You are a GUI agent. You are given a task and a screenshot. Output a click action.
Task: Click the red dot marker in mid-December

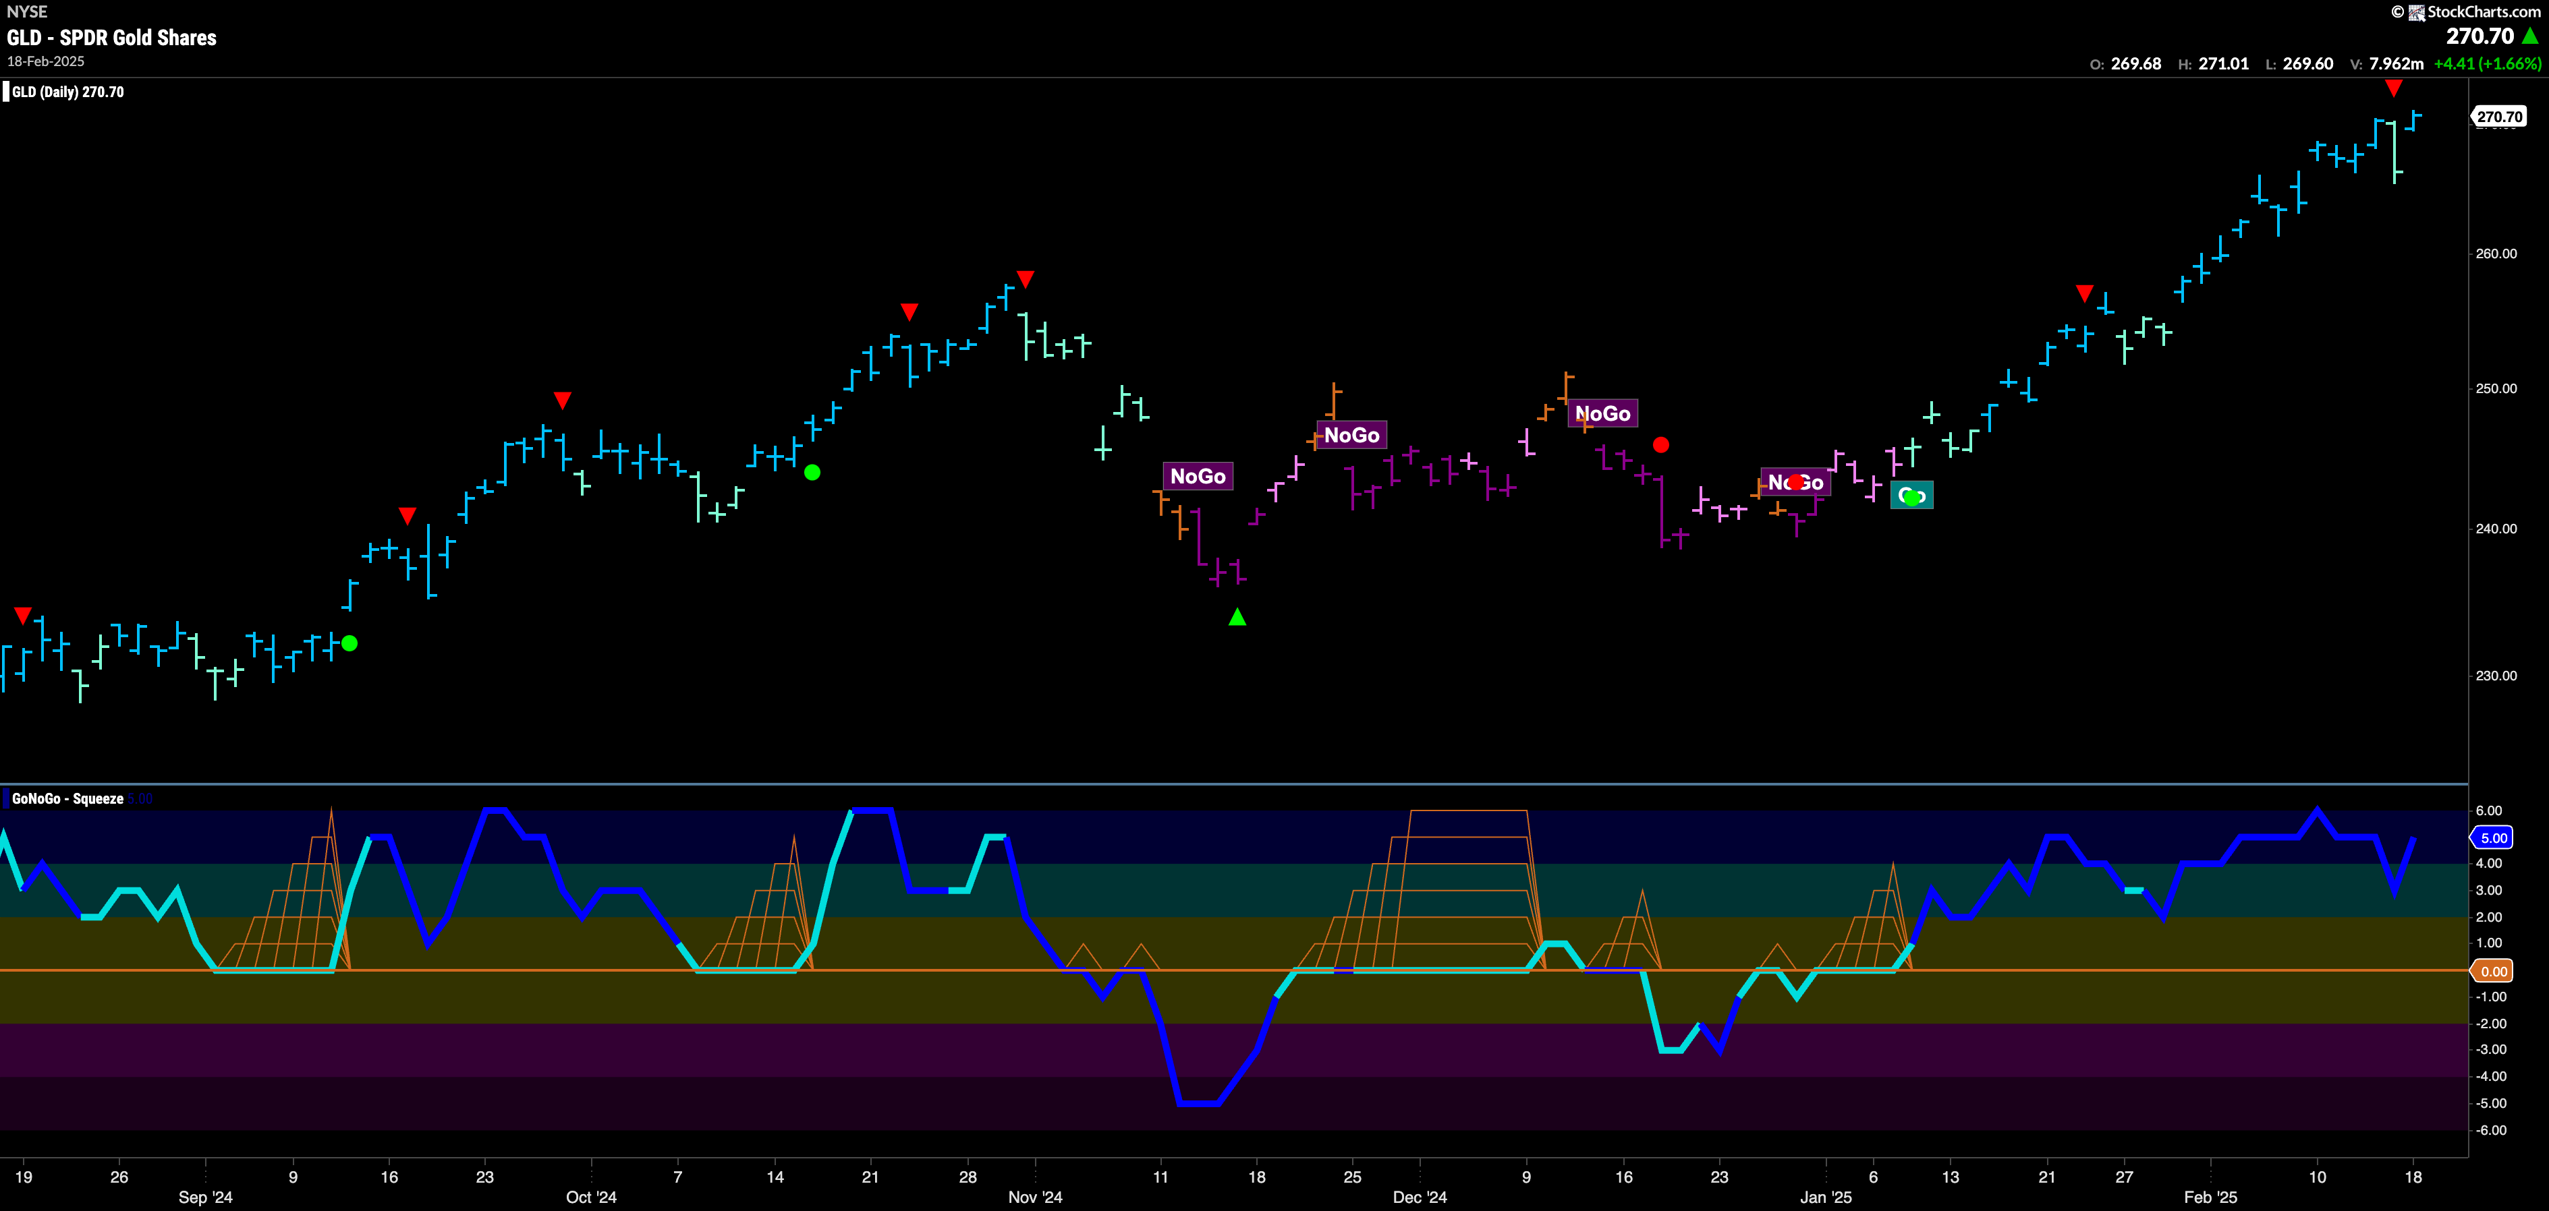(1660, 445)
